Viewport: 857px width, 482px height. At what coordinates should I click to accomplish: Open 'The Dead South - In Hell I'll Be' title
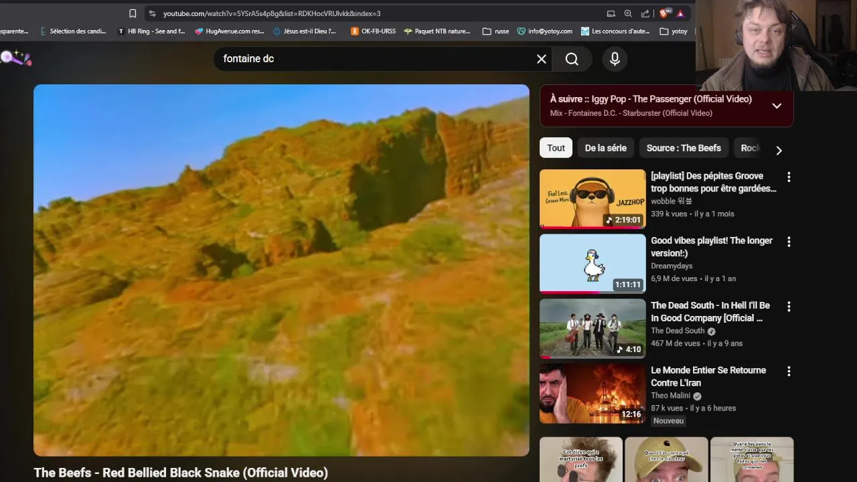click(x=710, y=312)
